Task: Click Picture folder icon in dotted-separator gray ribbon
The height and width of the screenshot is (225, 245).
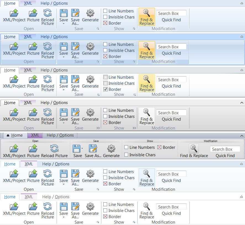Action: (33, 112)
